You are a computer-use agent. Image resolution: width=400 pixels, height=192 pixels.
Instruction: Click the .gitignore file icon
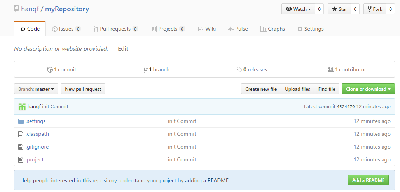[x=21, y=147]
